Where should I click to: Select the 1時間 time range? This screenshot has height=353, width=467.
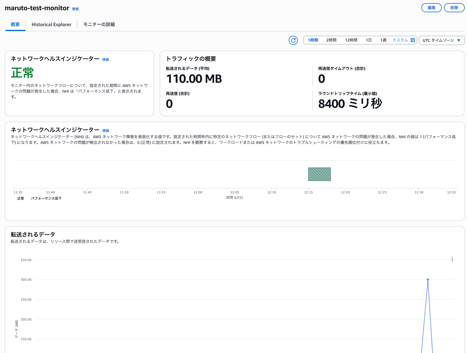coord(313,40)
